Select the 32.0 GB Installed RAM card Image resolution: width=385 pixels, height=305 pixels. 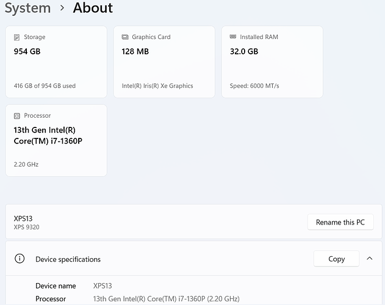click(272, 62)
